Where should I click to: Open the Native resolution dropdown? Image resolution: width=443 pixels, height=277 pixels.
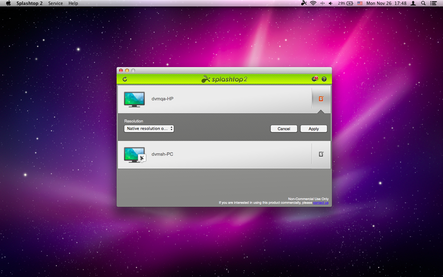click(x=149, y=129)
